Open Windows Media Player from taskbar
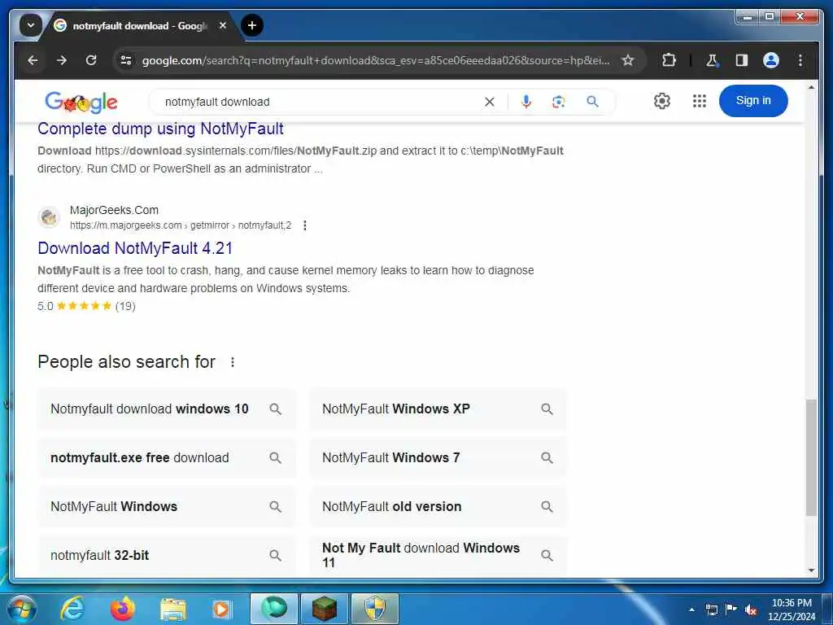 tap(221, 609)
